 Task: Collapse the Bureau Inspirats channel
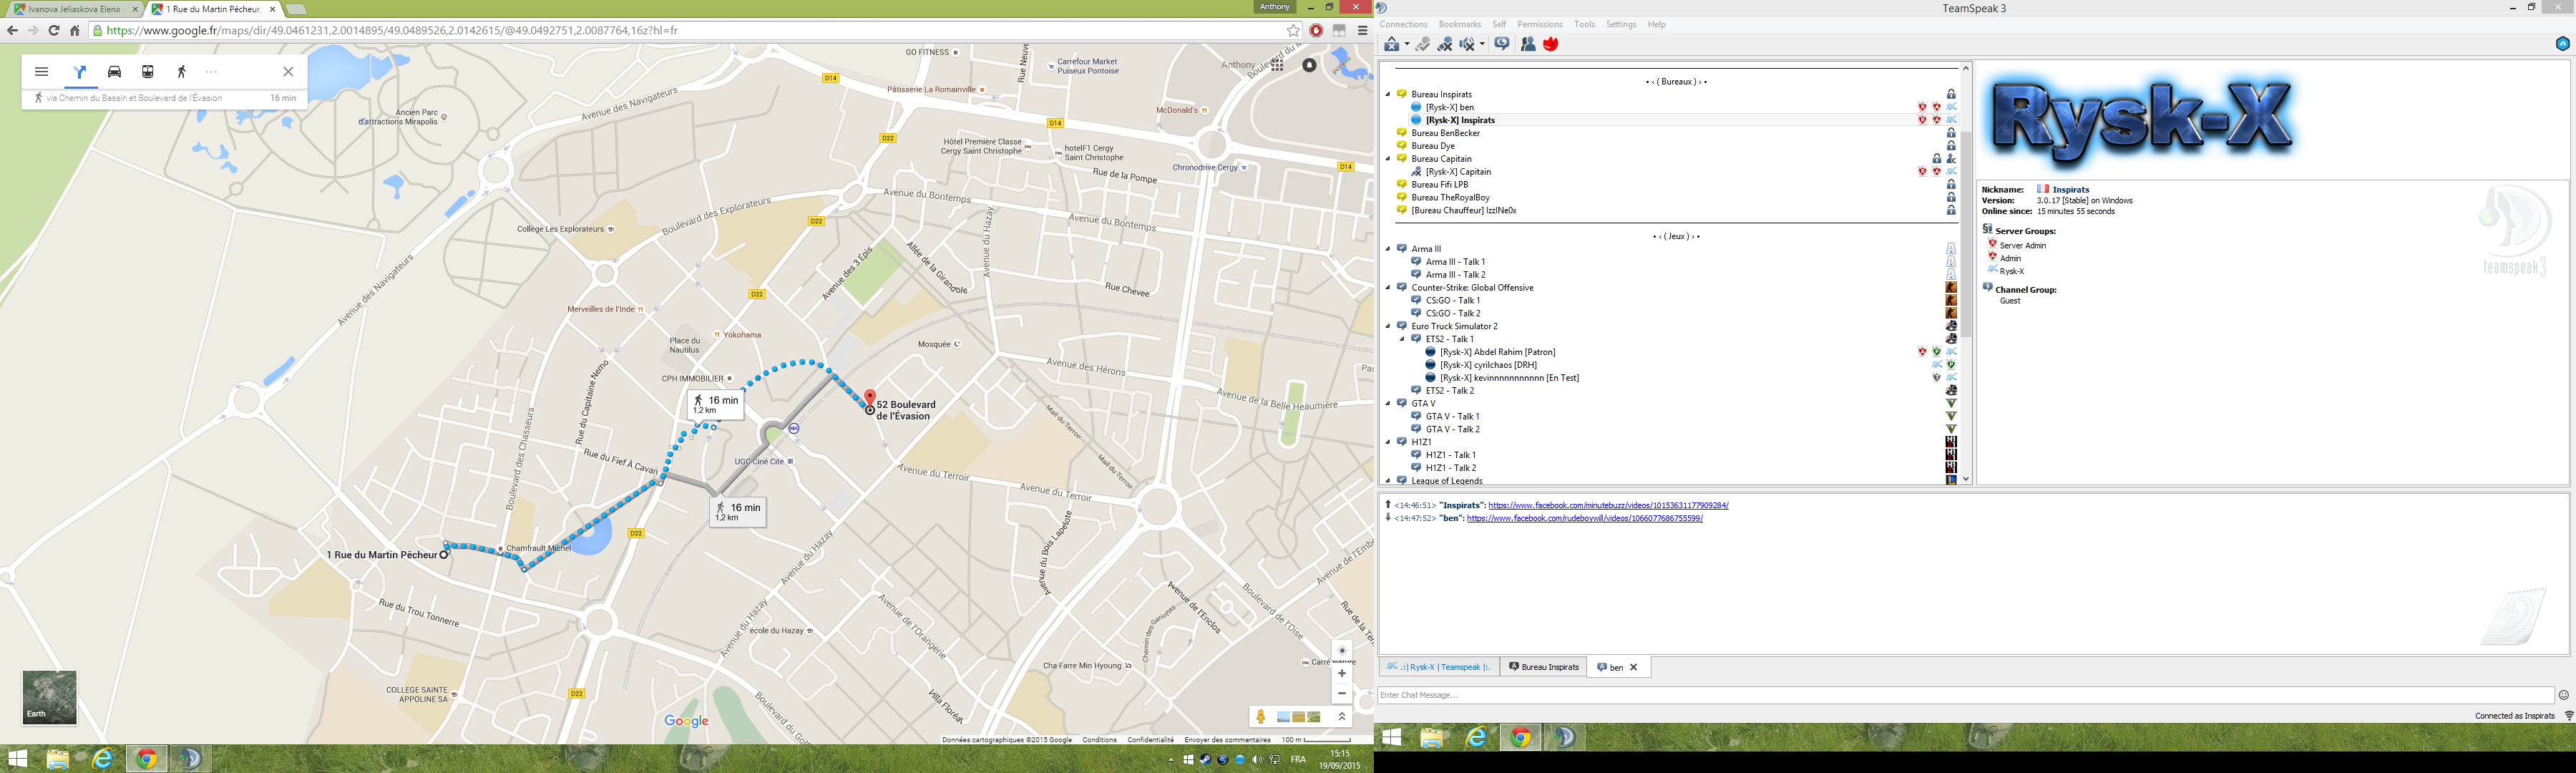(x=1388, y=94)
